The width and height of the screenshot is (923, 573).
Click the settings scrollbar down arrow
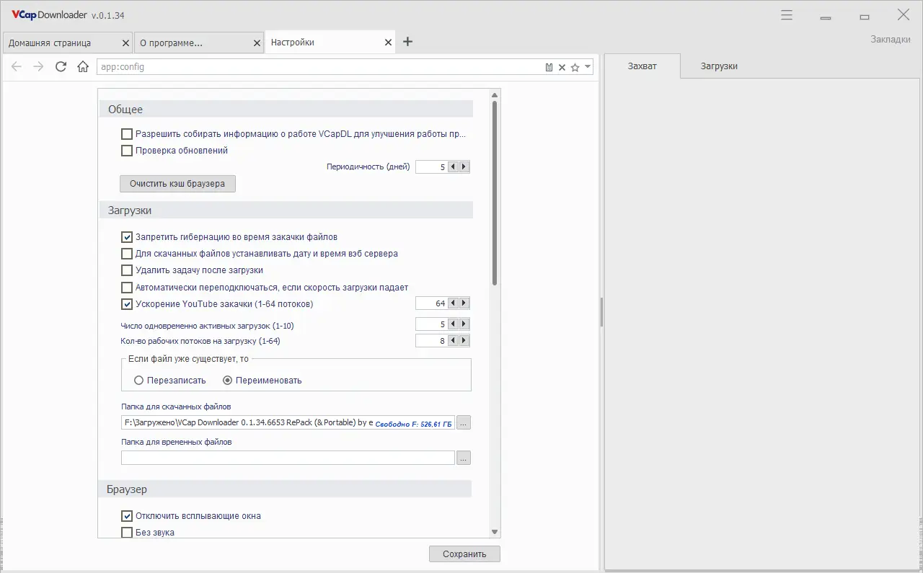point(495,532)
